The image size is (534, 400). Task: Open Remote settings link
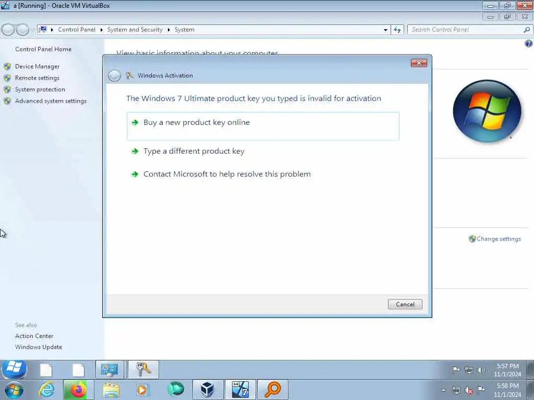(x=37, y=78)
